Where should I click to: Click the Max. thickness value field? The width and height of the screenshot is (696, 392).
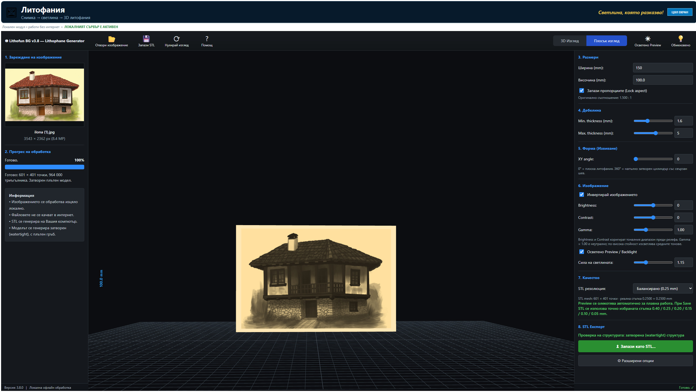pyautogui.click(x=683, y=133)
